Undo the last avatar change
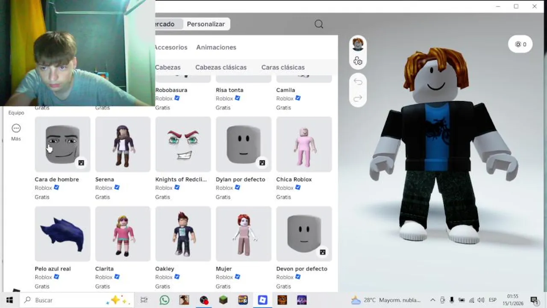 coord(358,82)
